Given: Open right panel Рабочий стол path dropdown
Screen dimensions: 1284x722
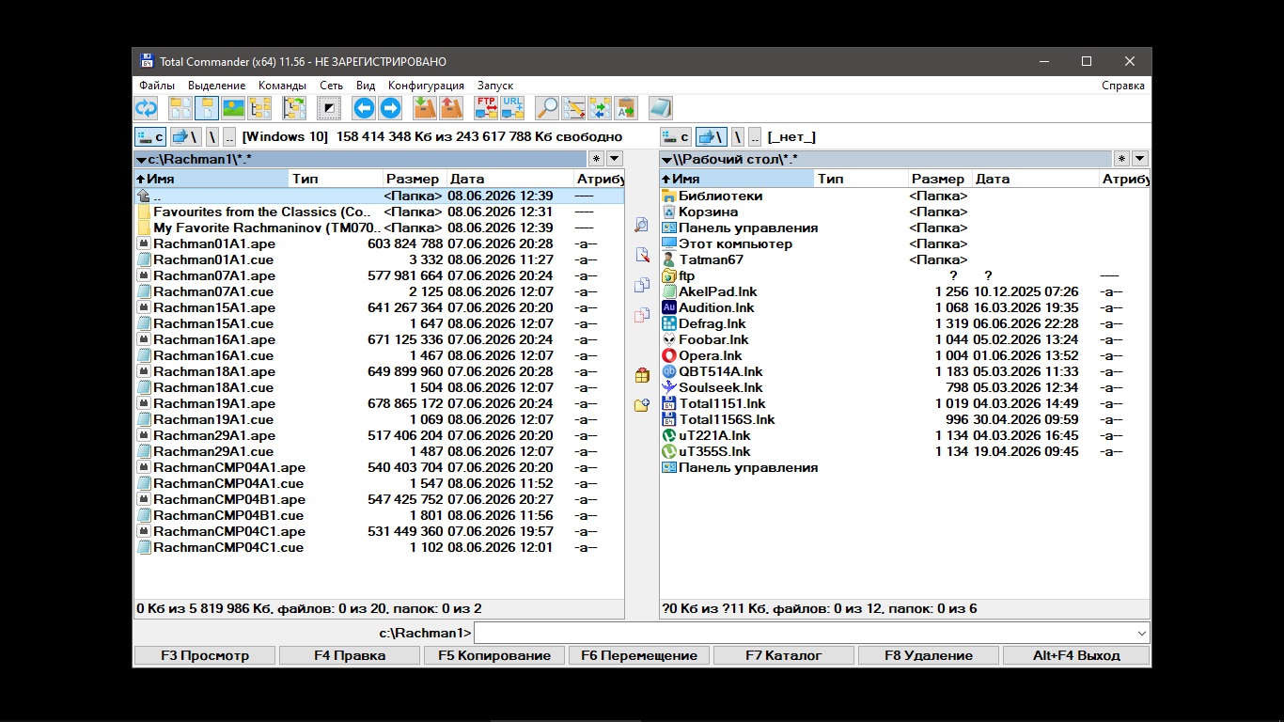Looking at the screenshot, I should [x=666, y=160].
